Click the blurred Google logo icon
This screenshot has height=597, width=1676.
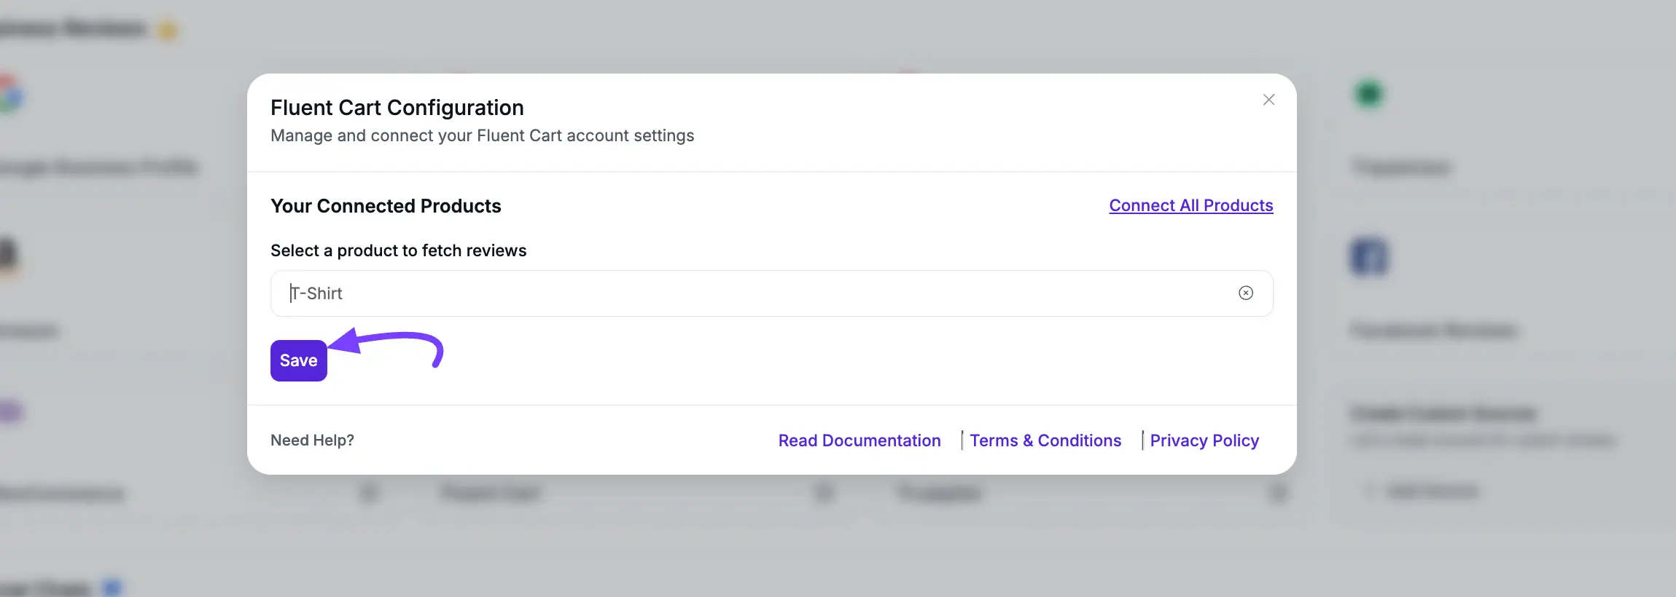[x=10, y=95]
